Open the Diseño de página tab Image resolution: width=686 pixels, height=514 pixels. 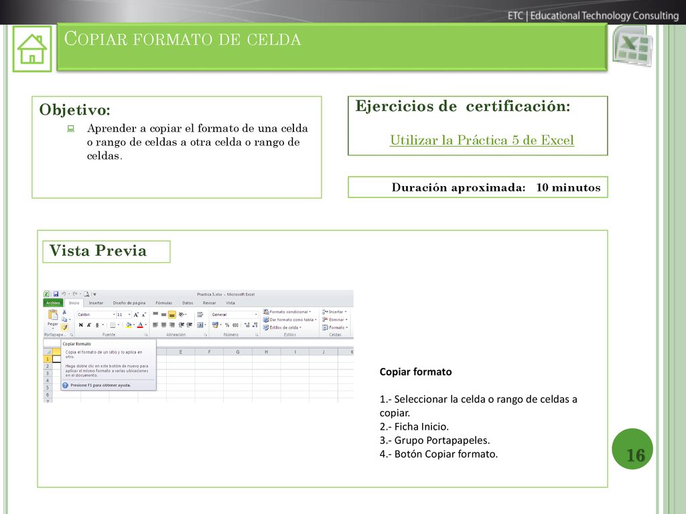click(129, 303)
